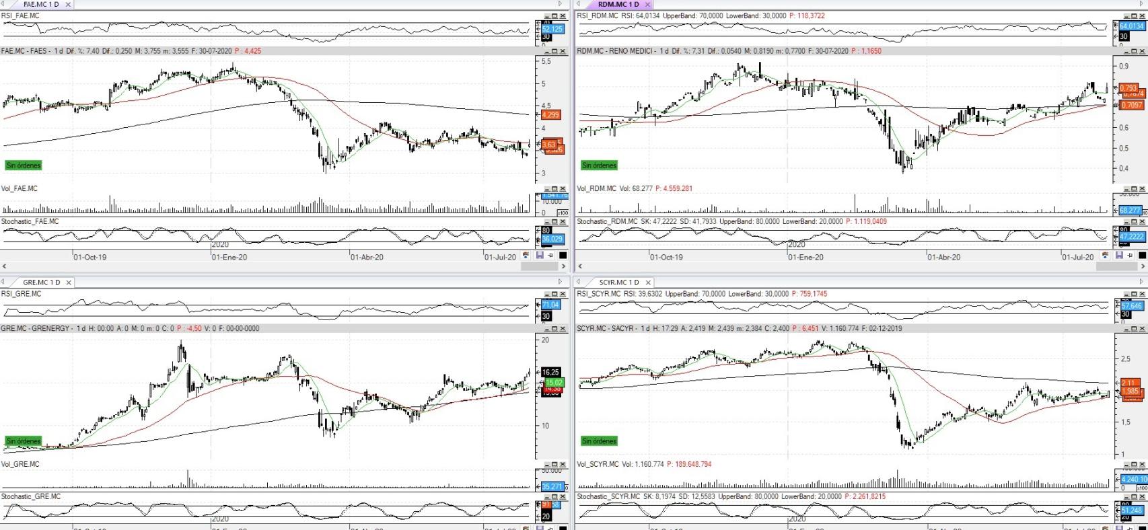Minimize the Vol_RDM.MC volume panel
This screenshot has width=1148, height=530.
pos(1126,189)
